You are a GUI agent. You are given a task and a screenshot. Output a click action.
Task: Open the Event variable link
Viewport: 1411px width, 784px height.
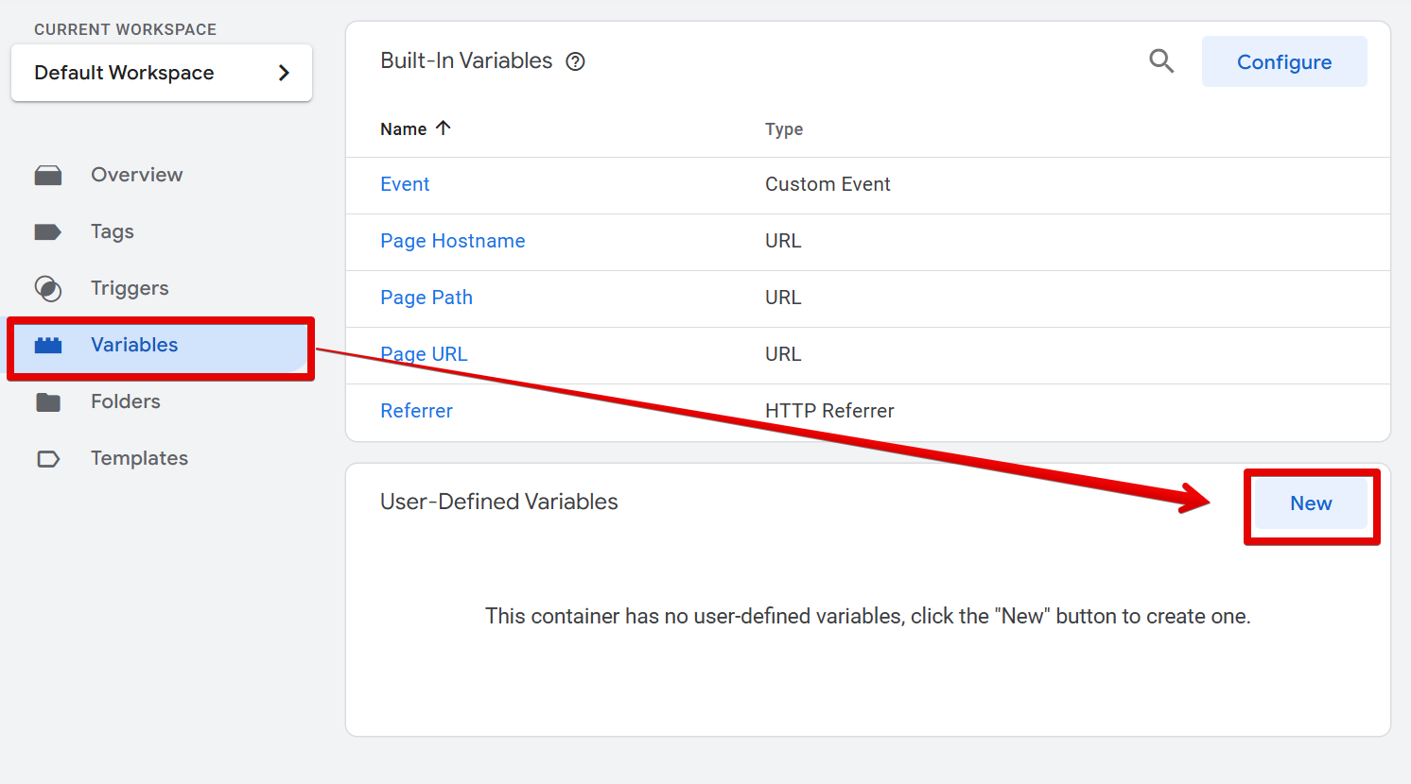(405, 183)
